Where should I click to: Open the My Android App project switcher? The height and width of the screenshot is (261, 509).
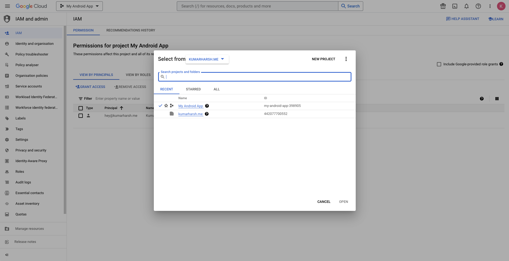tap(79, 6)
